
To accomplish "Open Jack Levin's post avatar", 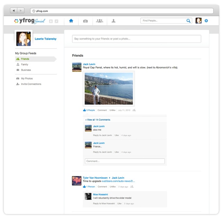I will point(77,67).
